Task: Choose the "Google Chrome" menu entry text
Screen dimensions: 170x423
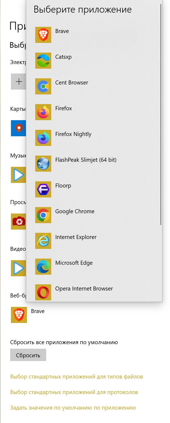Action: (75, 211)
